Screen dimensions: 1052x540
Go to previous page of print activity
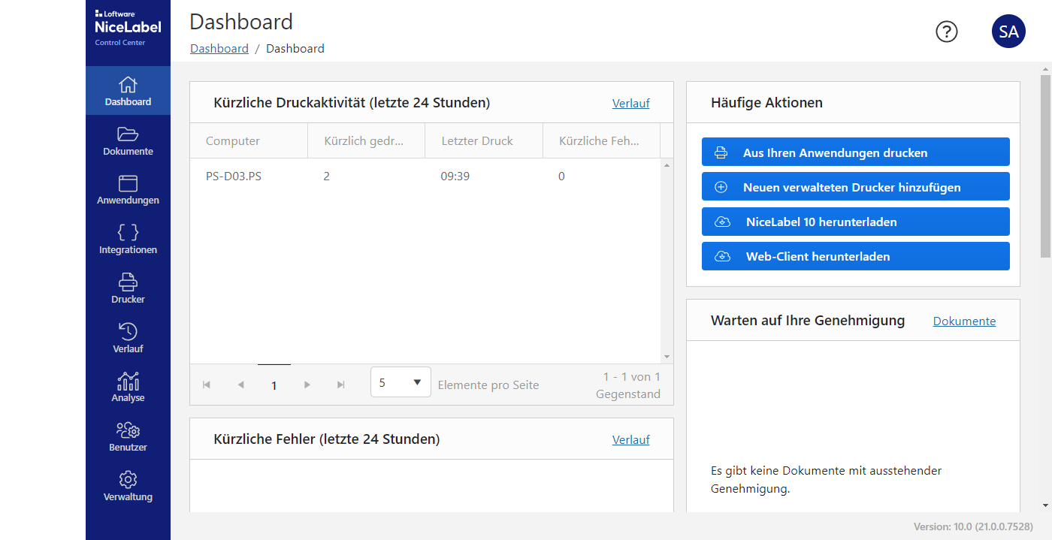[x=240, y=385]
